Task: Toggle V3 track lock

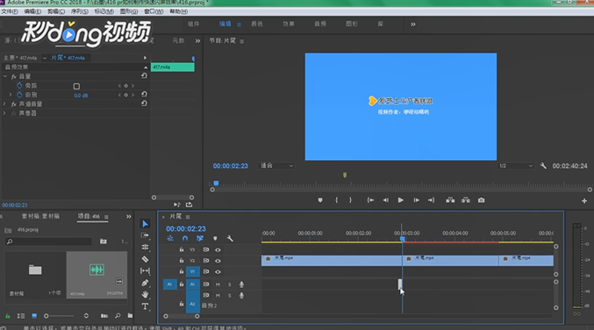Action: pyautogui.click(x=182, y=249)
